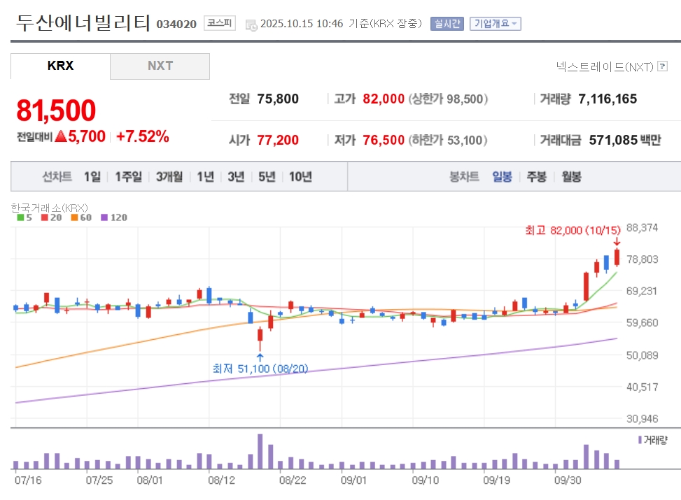Image resolution: width=681 pixels, height=500 pixels.
Task: Click the calendar-clock icon beside the date
Action: coord(251,24)
